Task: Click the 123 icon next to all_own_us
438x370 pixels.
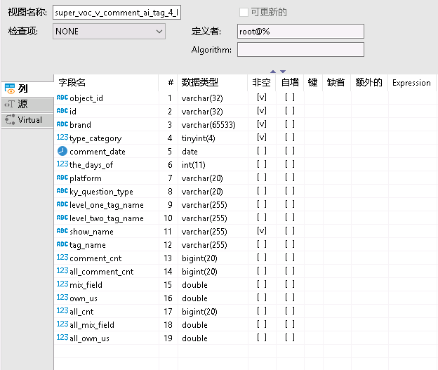Action: 62,338
